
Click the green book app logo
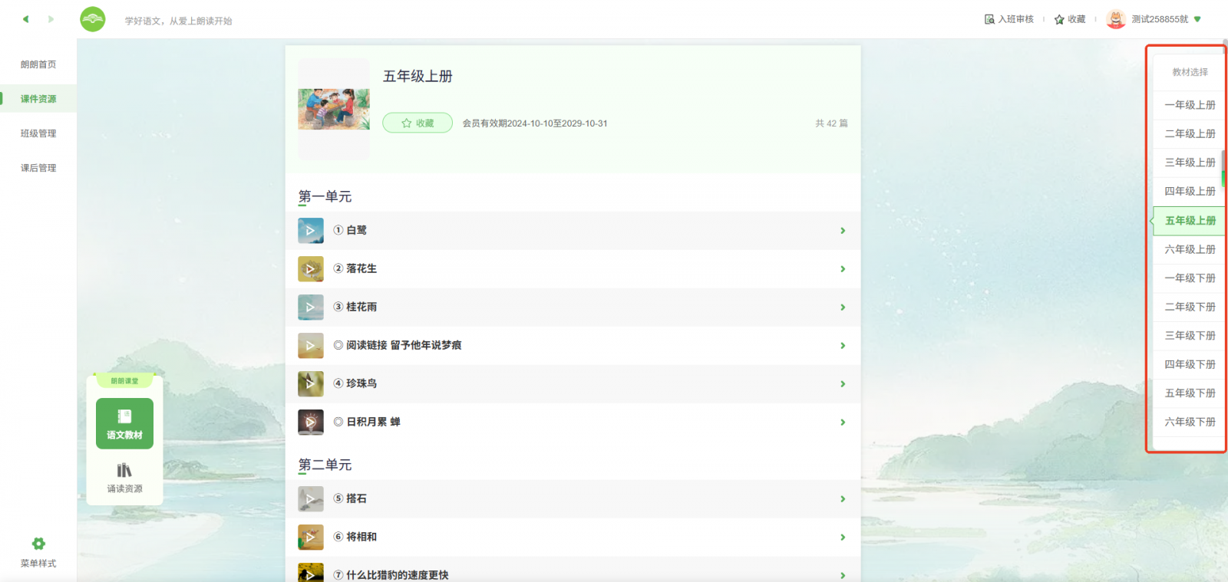[93, 19]
